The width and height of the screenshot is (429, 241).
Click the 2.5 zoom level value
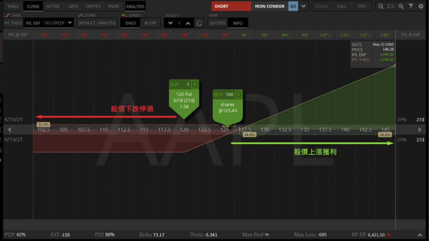pyautogui.click(x=390, y=6)
